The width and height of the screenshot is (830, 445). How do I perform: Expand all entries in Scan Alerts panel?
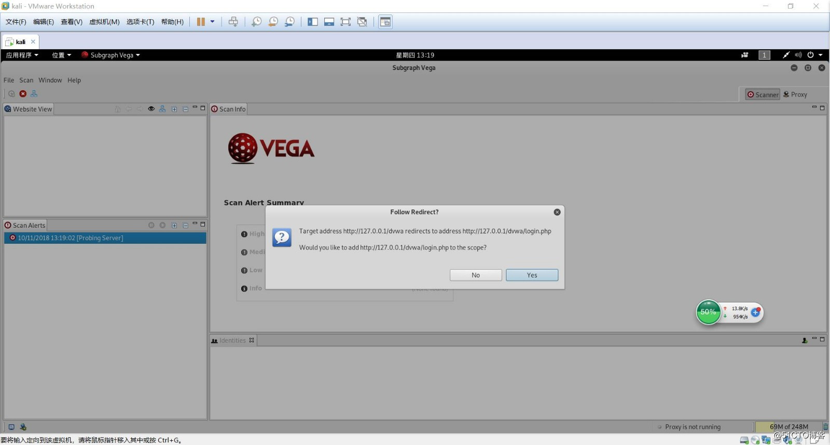tap(174, 225)
